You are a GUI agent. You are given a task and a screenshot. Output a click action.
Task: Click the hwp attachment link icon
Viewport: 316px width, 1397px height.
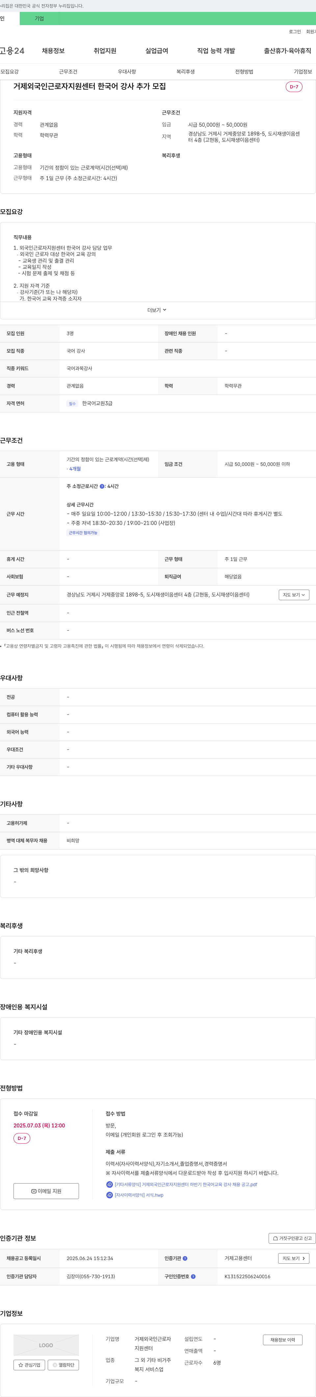pos(109,1195)
